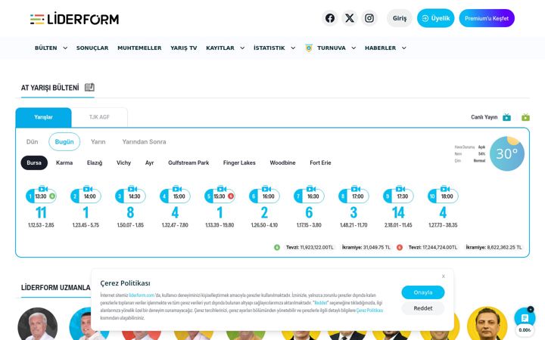Viewport: 545px width, 340px height.
Task: Click the expert avatar on yellow background at right
Action: (x=487, y=324)
